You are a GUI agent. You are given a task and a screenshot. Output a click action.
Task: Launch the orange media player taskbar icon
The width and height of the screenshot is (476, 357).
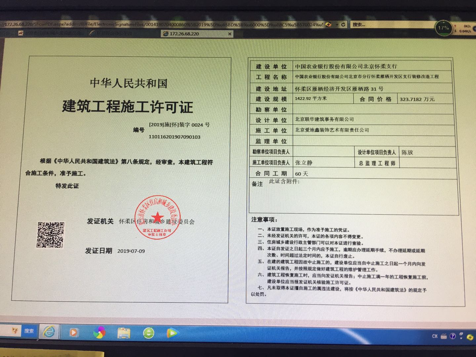coord(73,332)
